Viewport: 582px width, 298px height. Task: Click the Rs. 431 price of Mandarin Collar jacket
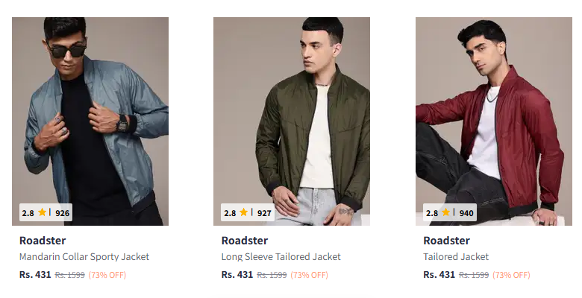click(x=35, y=274)
